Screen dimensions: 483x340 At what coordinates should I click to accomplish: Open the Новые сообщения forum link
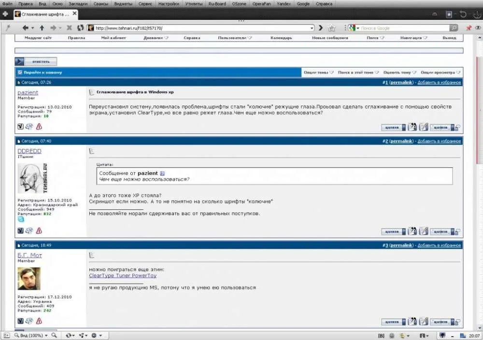click(x=330, y=38)
